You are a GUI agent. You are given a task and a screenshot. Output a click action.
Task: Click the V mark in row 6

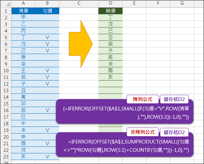[47, 44]
